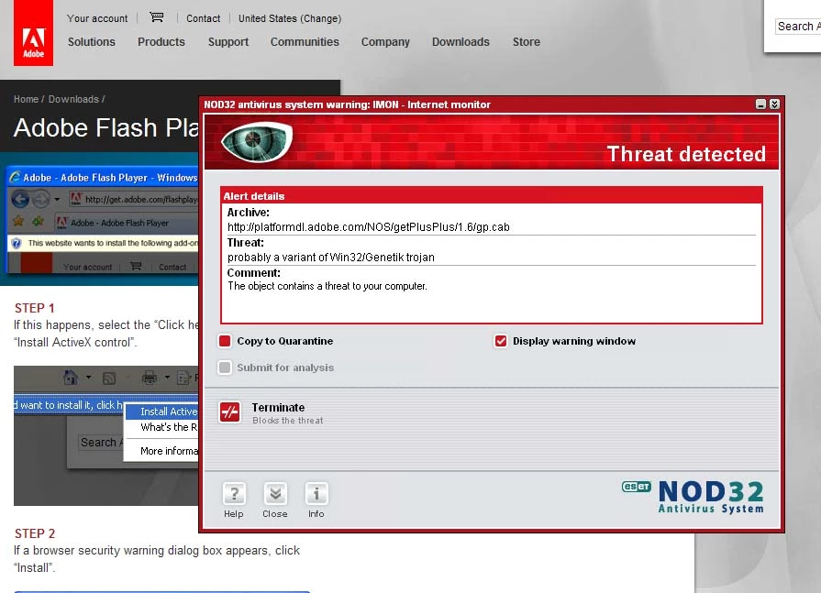Click the Terminate threat icon
The image size is (821, 593).
click(x=230, y=412)
